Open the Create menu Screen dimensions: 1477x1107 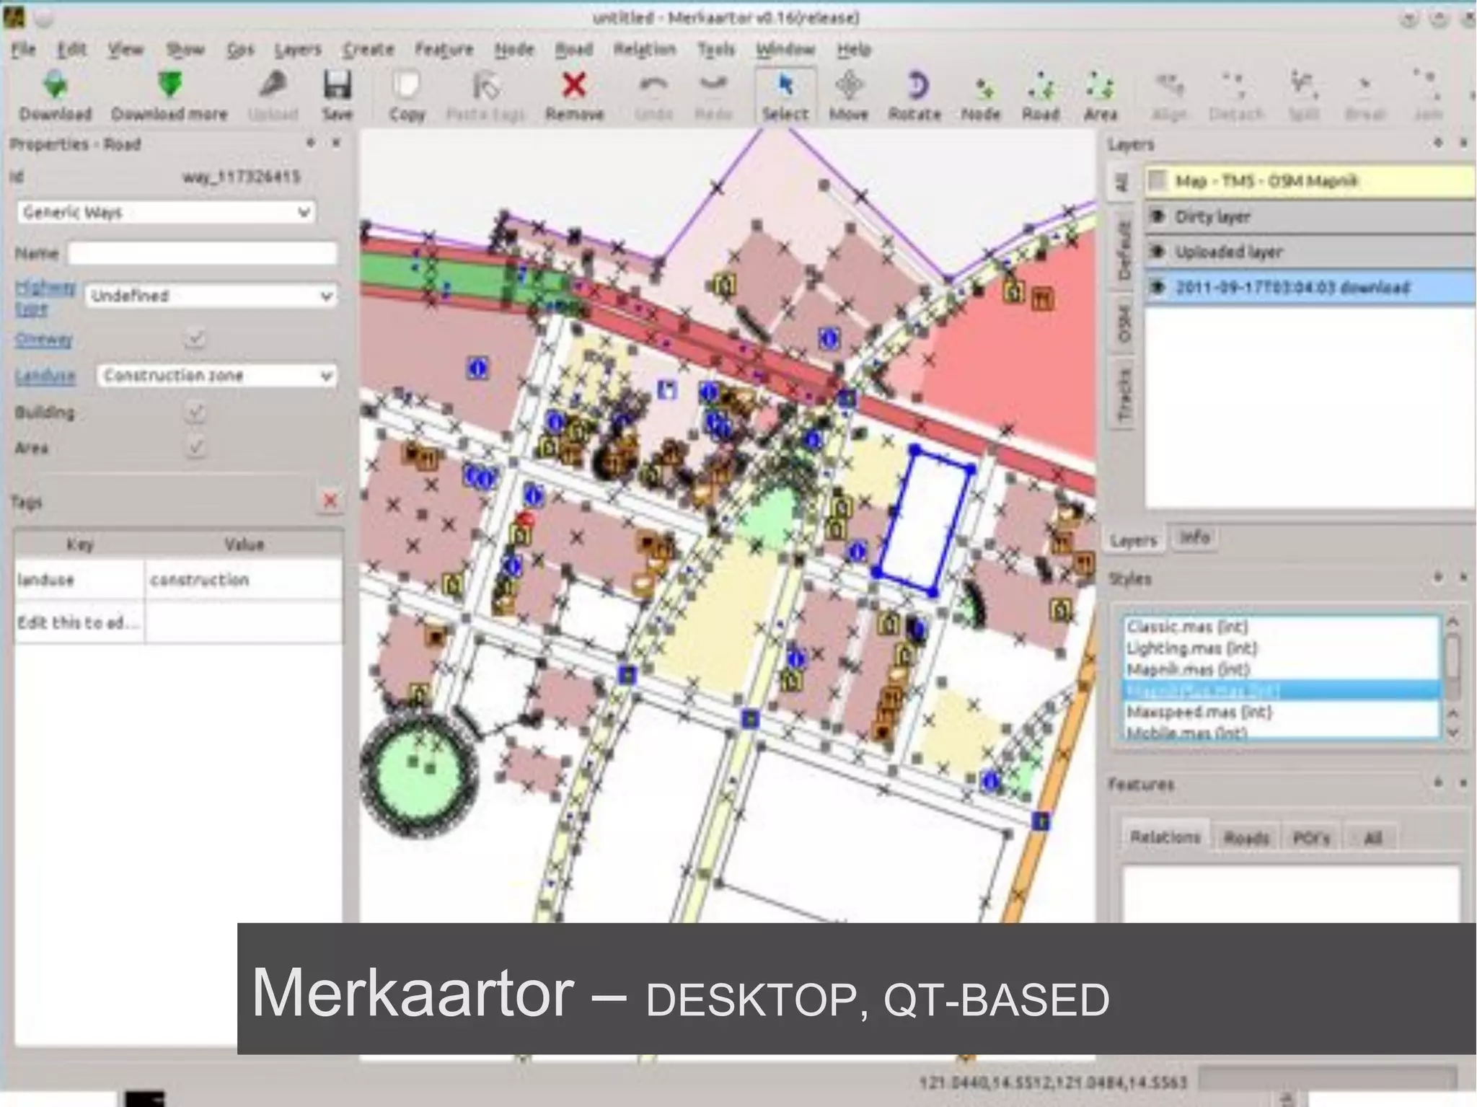pyautogui.click(x=368, y=49)
